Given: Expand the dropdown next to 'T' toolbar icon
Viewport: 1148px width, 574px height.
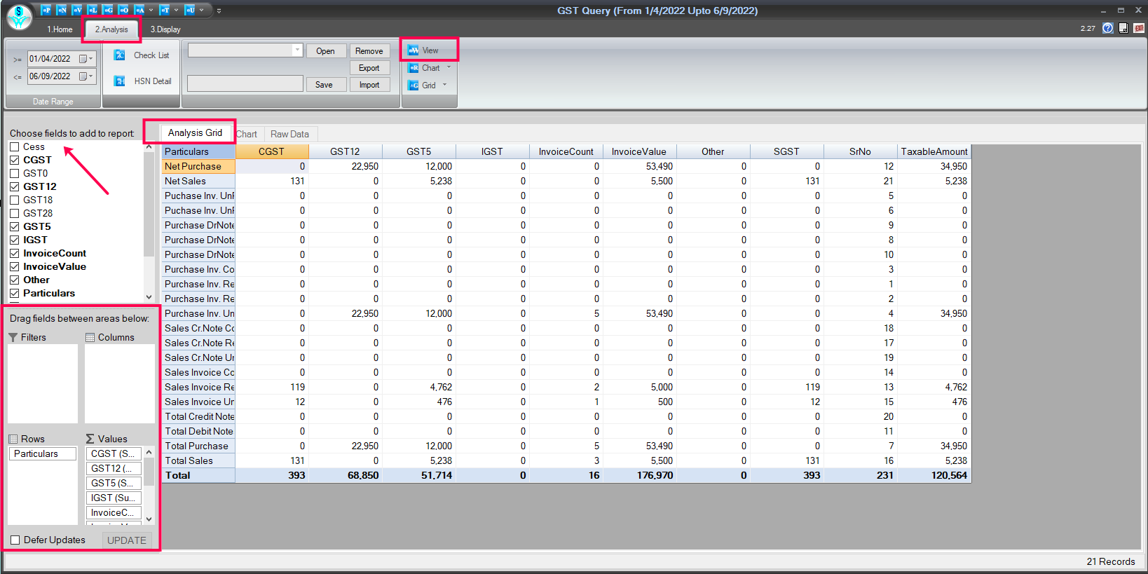Looking at the screenshot, I should tap(176, 10).
